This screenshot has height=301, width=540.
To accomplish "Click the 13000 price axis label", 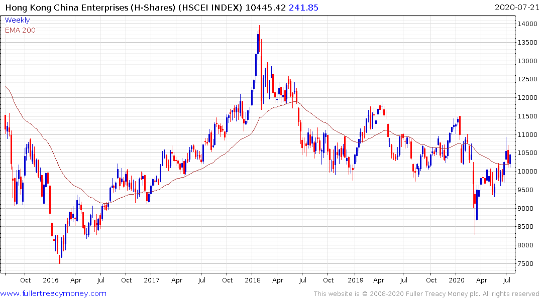I will pos(528,61).
